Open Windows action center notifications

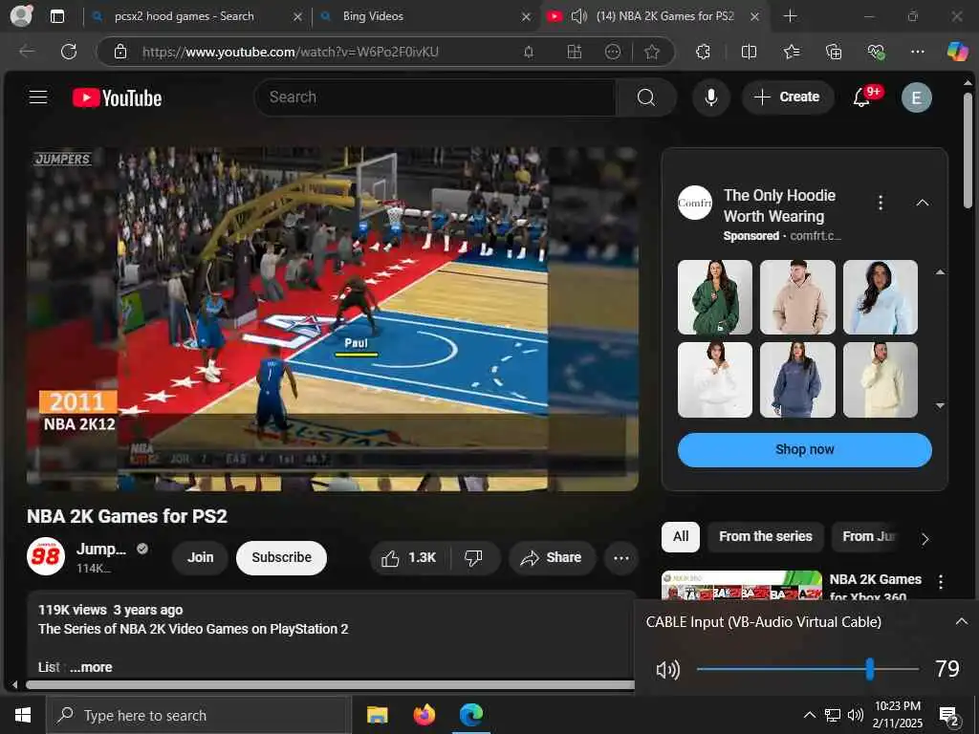(x=949, y=716)
